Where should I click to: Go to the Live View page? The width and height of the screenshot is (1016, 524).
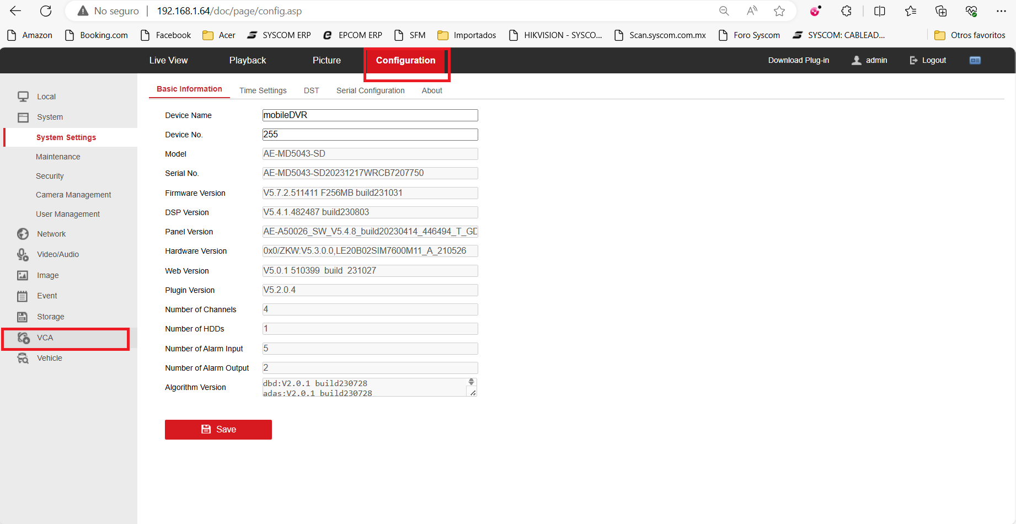tap(169, 61)
